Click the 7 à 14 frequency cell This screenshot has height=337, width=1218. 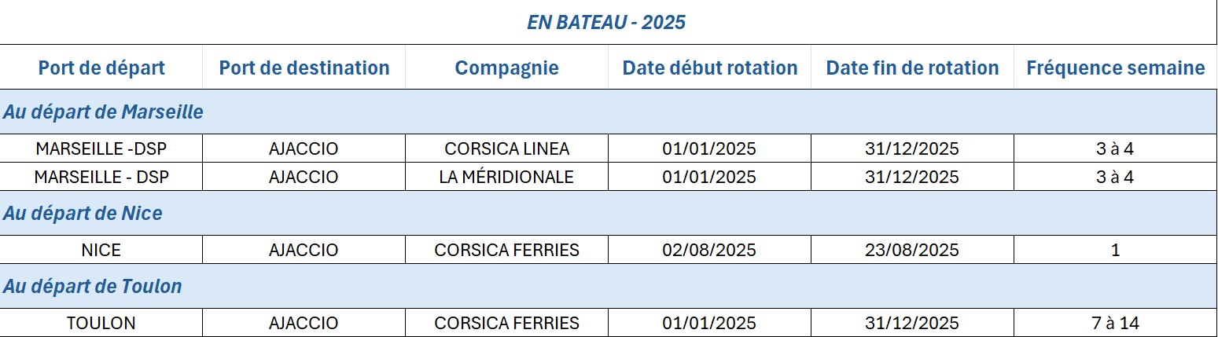point(1115,323)
